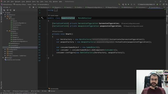
Task: Open the Explorer settings gear icon
Action: (33, 7)
